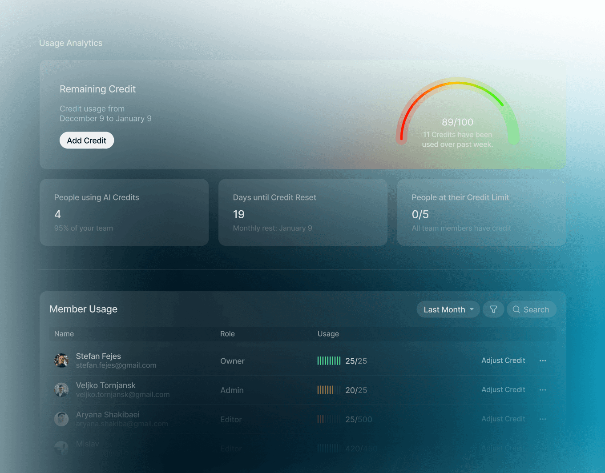Click the 95% of your team text

(84, 228)
